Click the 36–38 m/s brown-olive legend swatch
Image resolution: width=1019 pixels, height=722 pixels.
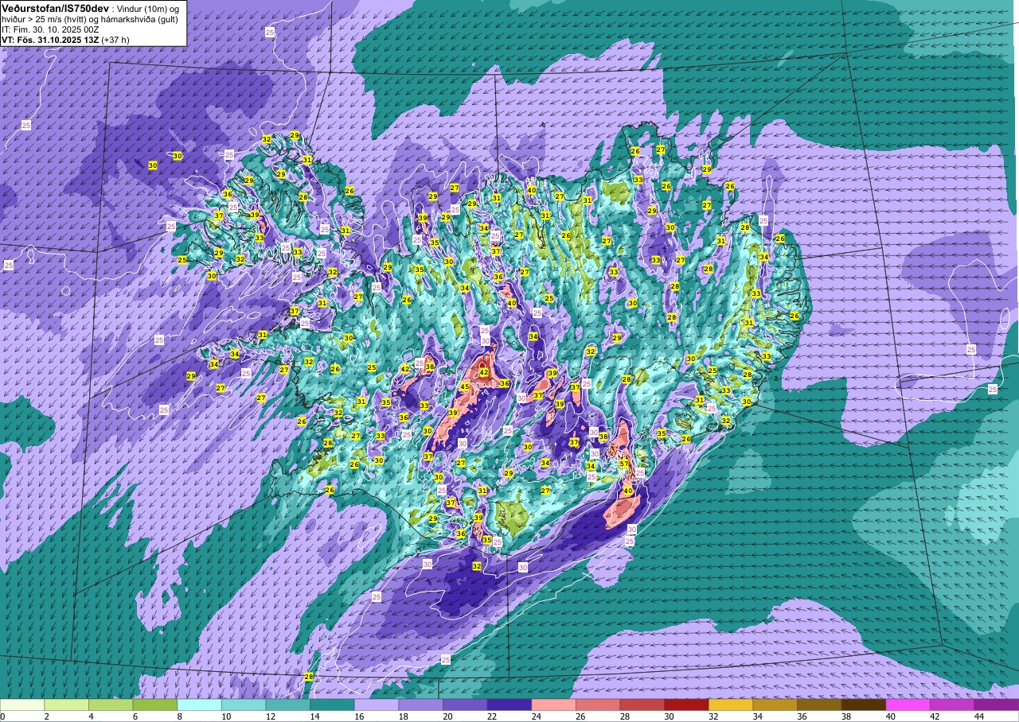pyautogui.click(x=819, y=705)
